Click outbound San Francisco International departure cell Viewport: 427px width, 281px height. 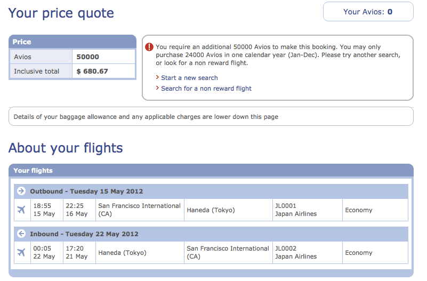pyautogui.click(x=140, y=210)
